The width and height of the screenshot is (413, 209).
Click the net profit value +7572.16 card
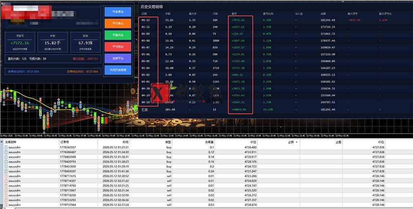(x=20, y=42)
